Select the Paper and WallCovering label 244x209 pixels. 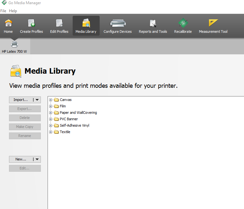pos(78,113)
